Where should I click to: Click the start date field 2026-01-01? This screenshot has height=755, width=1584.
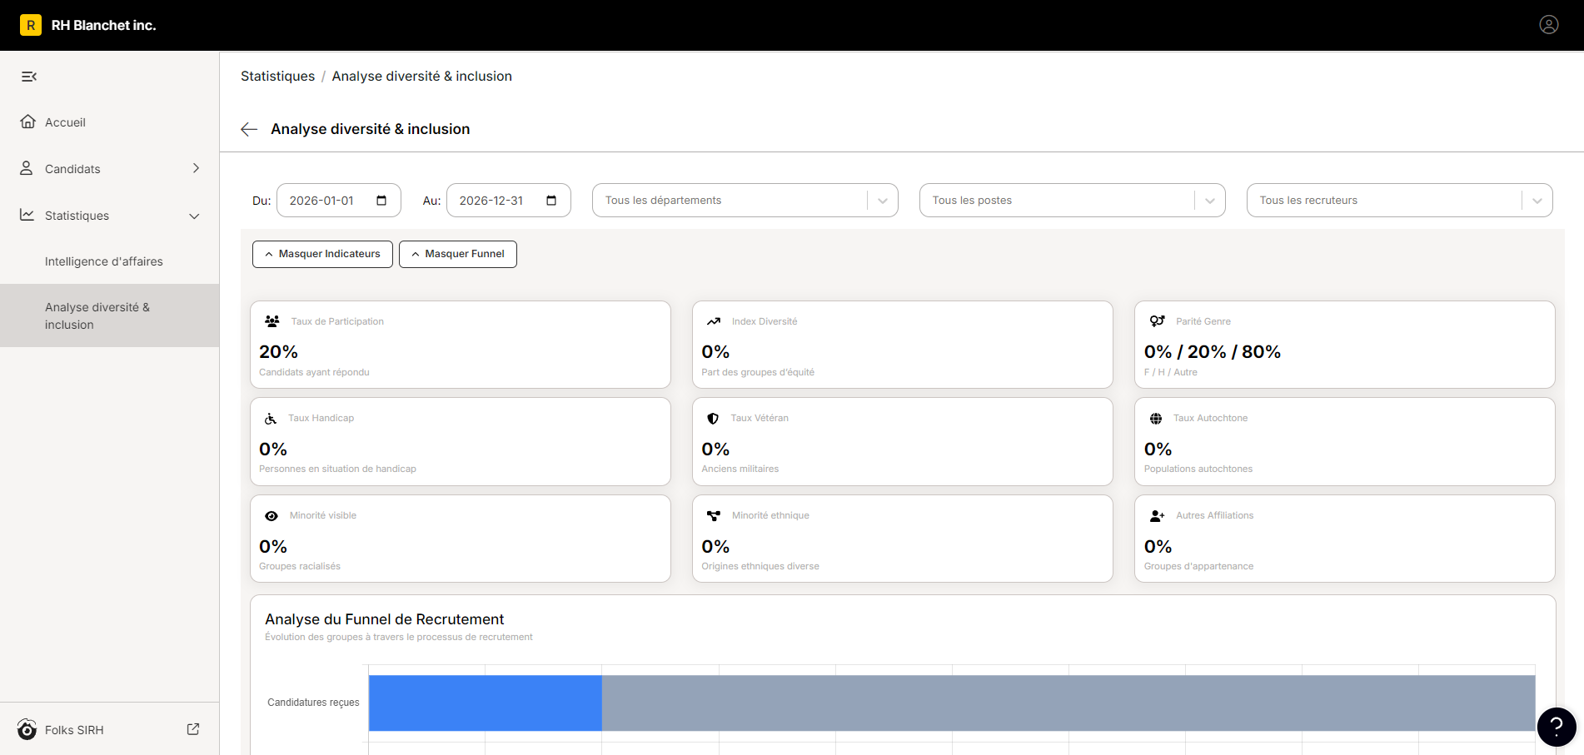tap(339, 201)
